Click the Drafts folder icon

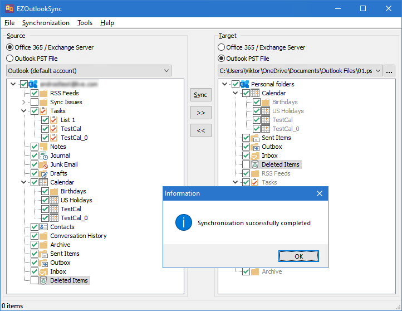click(x=43, y=173)
